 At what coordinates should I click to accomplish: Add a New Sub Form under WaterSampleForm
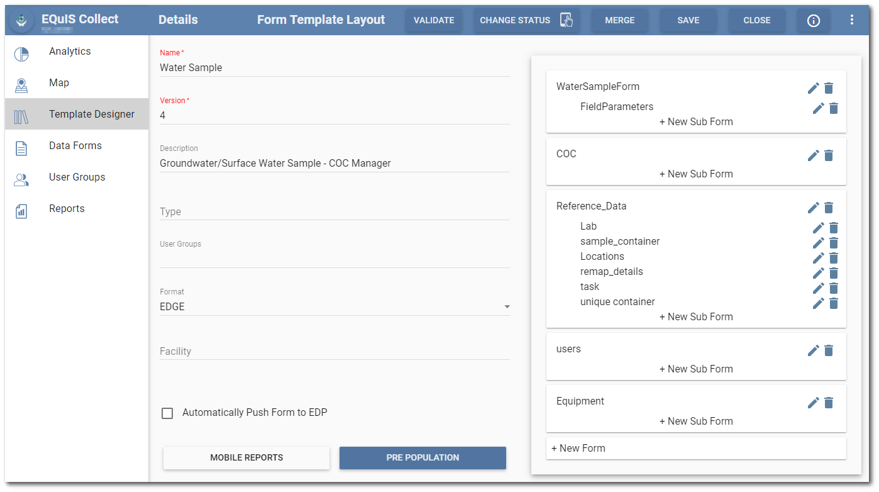point(696,122)
